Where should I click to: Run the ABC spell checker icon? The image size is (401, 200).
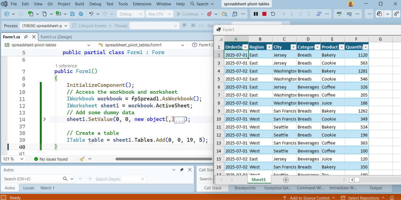coord(339,14)
